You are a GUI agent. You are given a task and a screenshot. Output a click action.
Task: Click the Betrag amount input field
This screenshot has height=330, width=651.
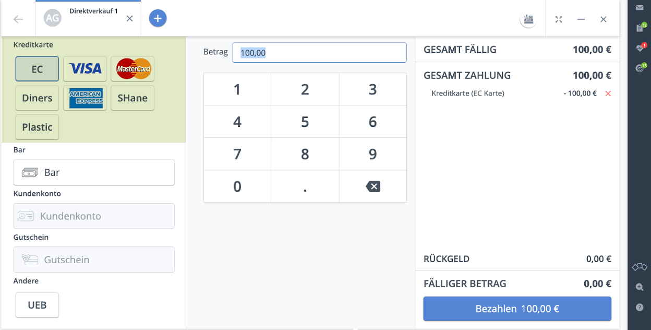tap(319, 53)
